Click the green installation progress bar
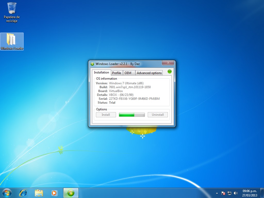 click(131, 114)
